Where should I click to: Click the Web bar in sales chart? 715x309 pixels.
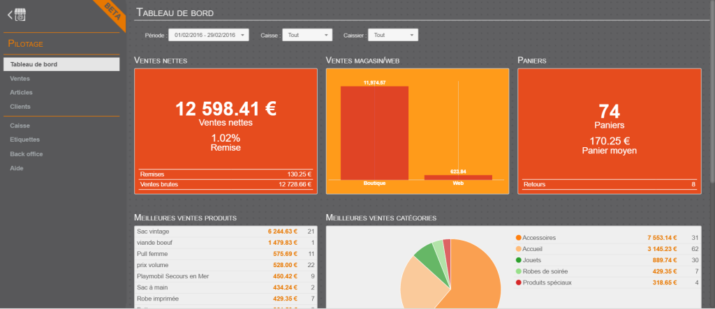coord(458,177)
